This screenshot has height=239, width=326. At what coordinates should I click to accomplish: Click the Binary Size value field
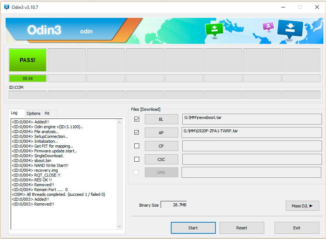click(174, 205)
